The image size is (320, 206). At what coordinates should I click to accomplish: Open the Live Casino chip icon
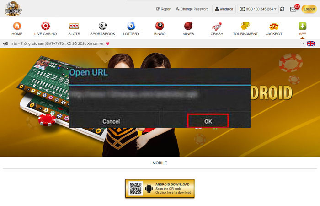(45, 26)
